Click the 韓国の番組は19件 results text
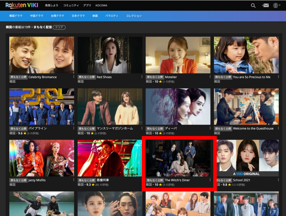Image resolution: width=286 pixels, height=216 pixels. [18, 27]
